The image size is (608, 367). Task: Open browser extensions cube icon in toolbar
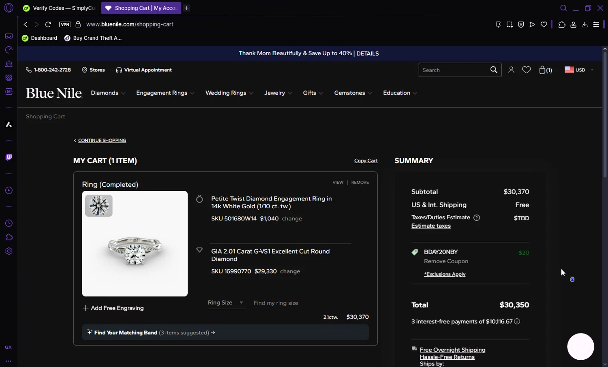(x=562, y=25)
